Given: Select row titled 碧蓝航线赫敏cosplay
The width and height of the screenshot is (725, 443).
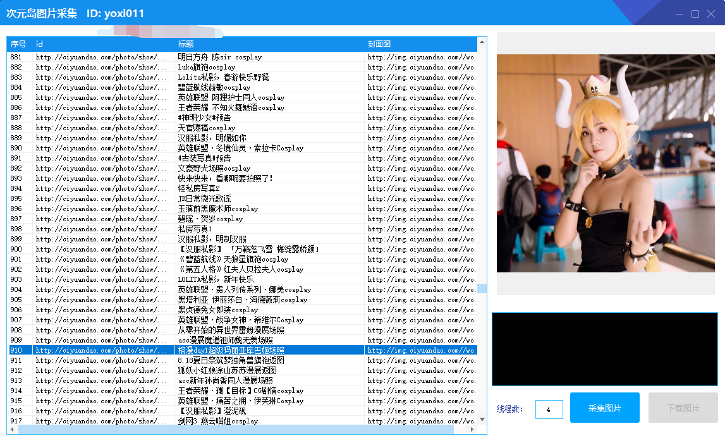Looking at the screenshot, I should [x=242, y=87].
